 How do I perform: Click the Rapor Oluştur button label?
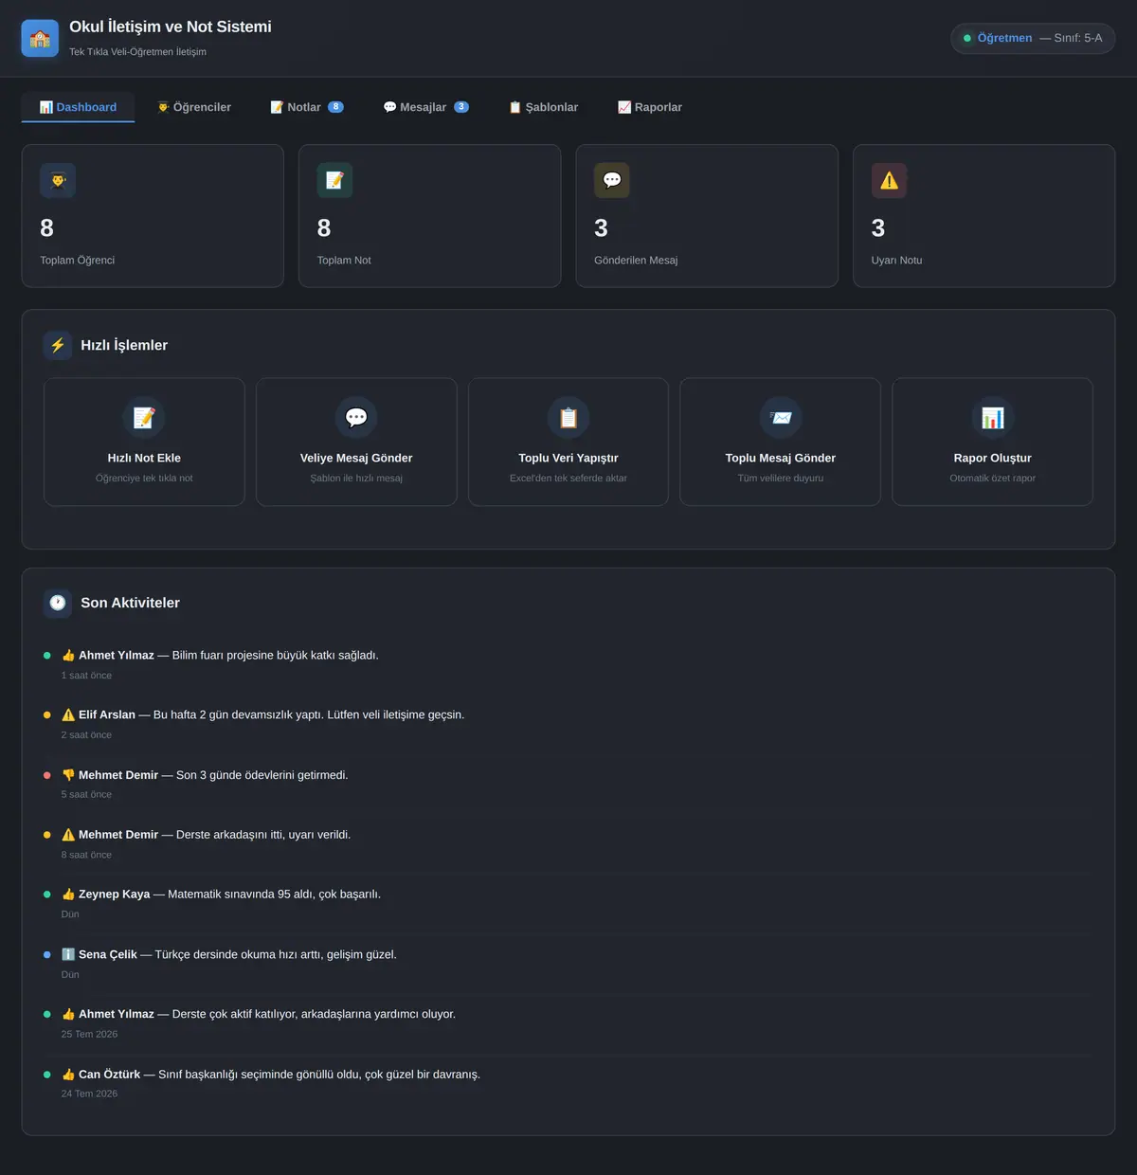click(993, 458)
